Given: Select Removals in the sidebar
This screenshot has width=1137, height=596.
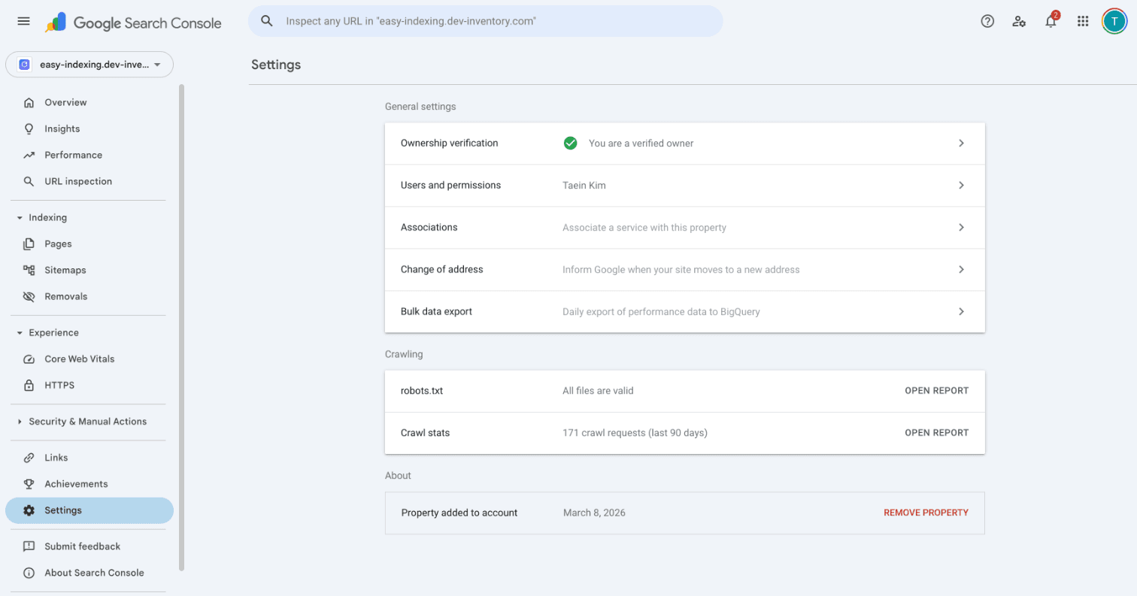Looking at the screenshot, I should [x=65, y=297].
